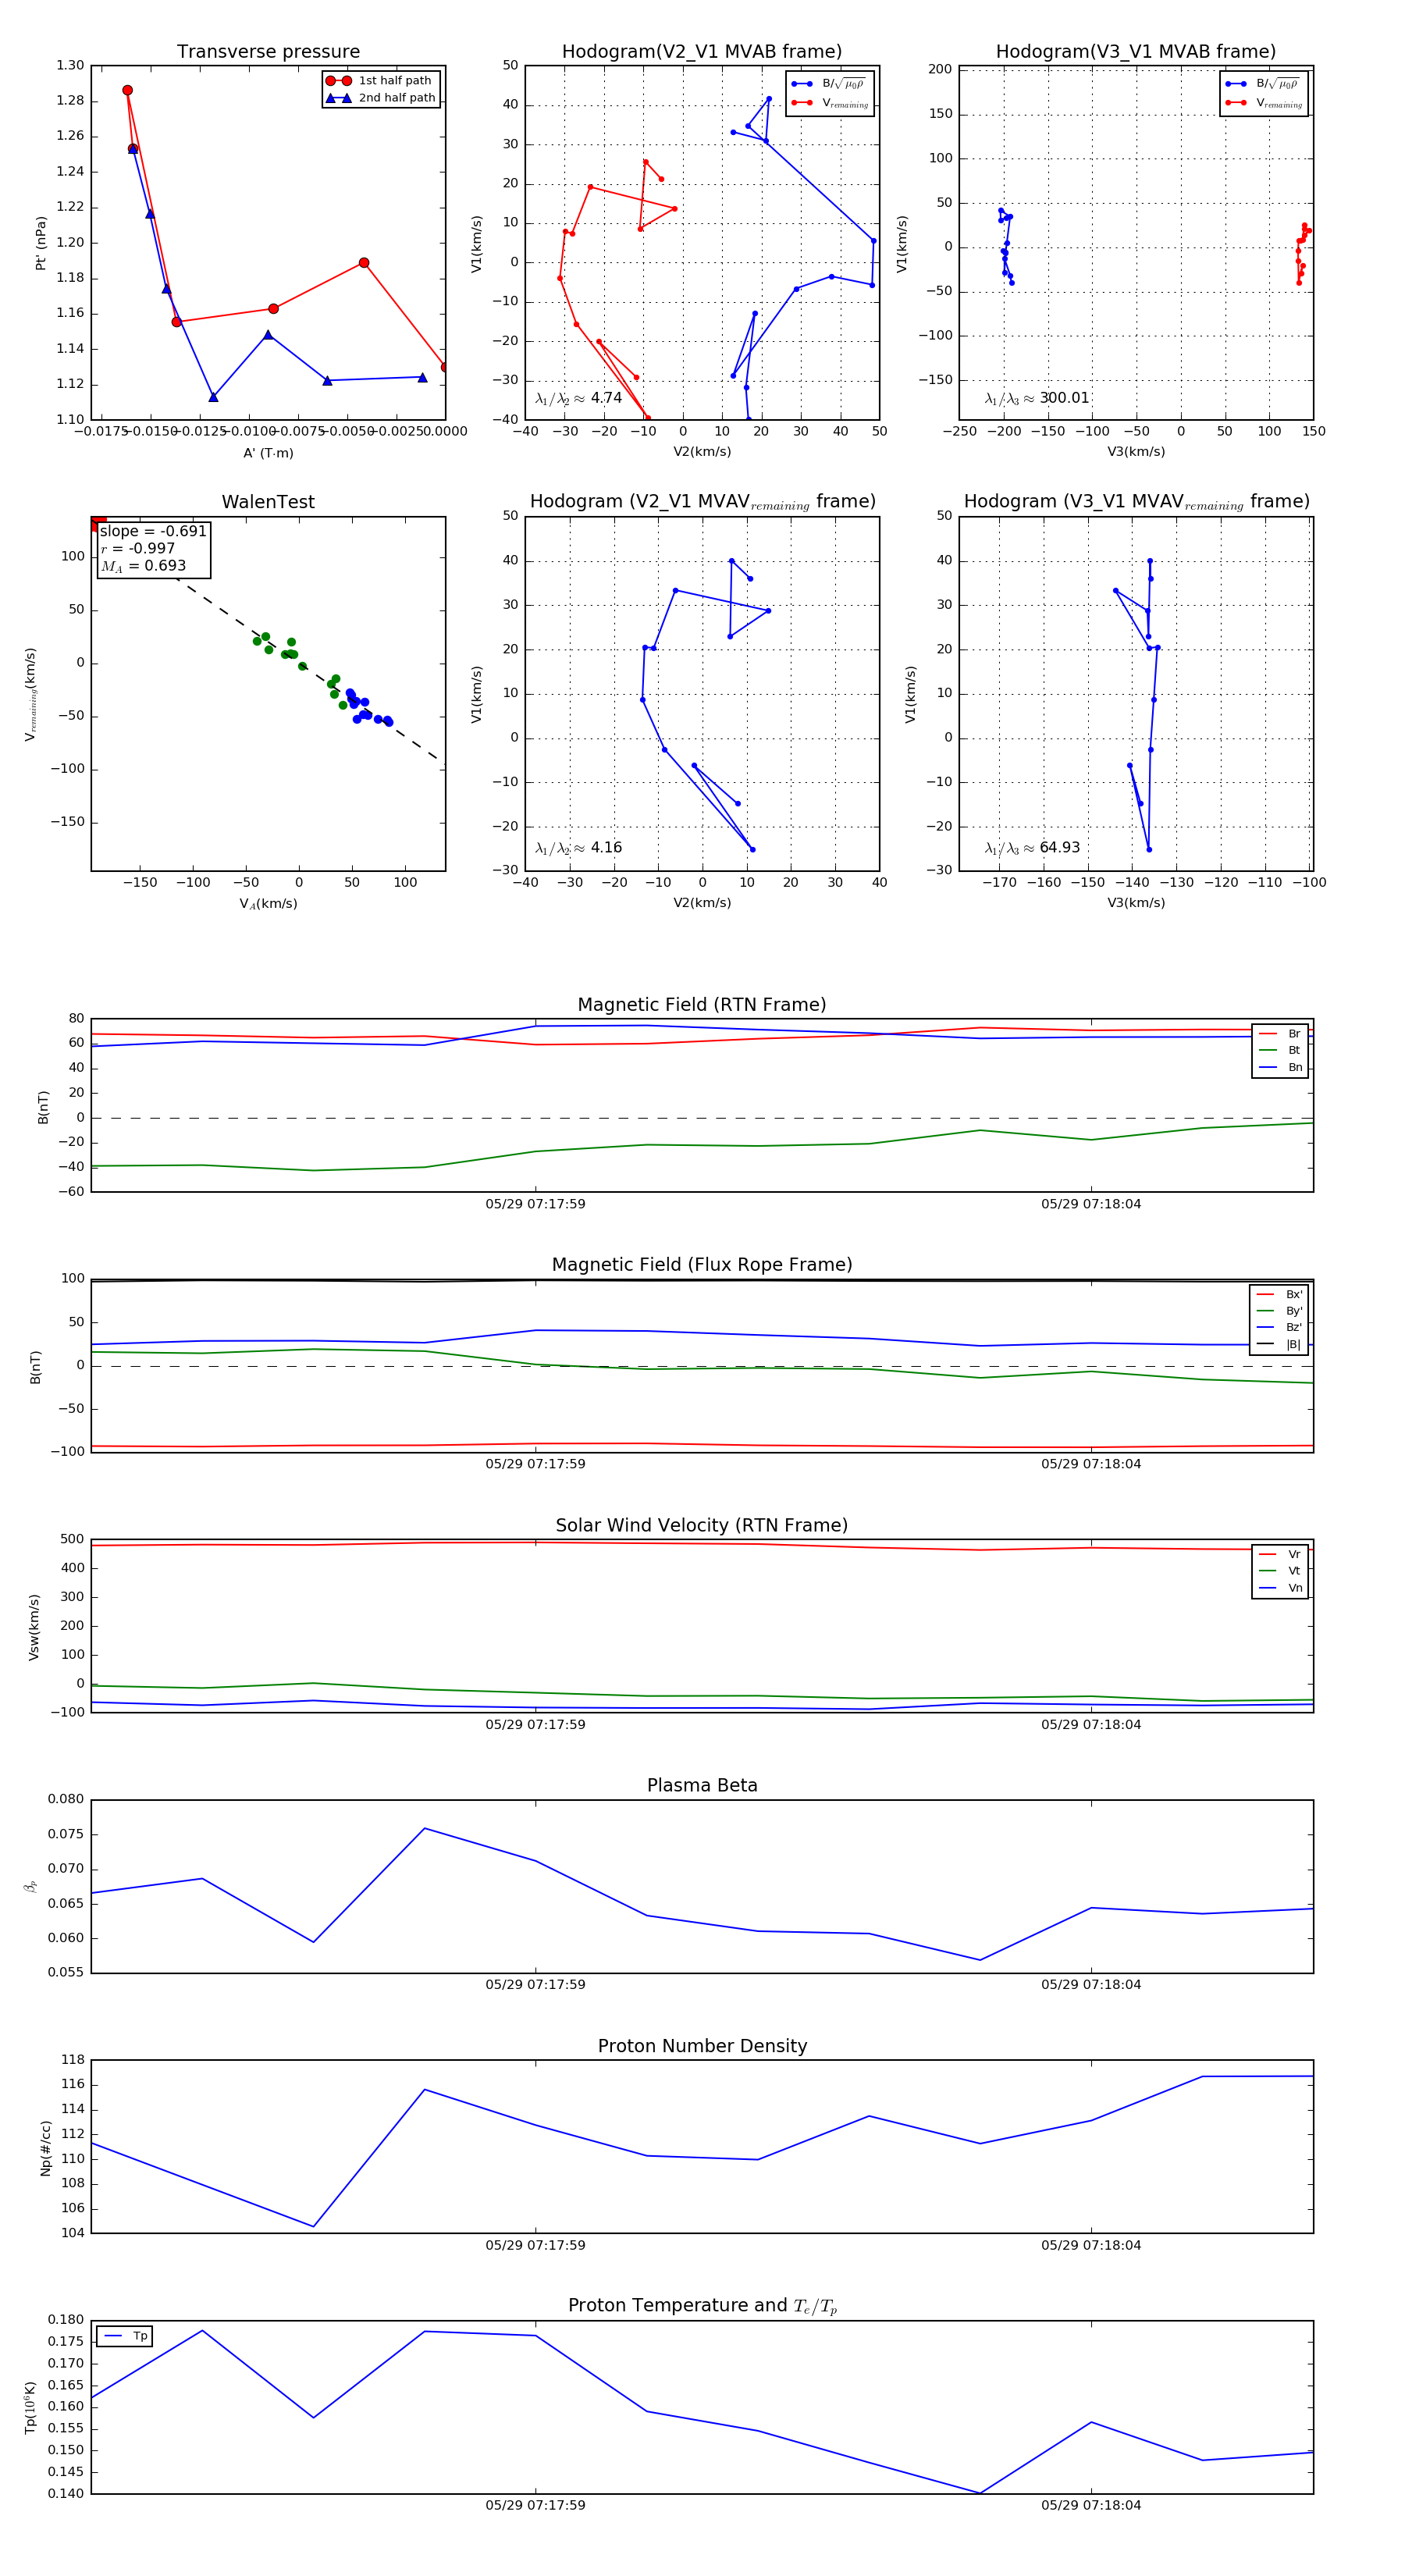
Task: Click the 'r = -0.997' annotation
Action: (x=138, y=548)
